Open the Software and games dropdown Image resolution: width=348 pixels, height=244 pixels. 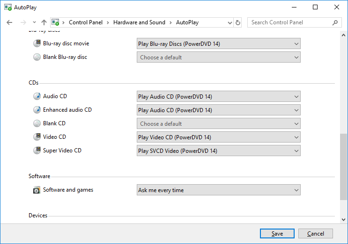[219, 190]
